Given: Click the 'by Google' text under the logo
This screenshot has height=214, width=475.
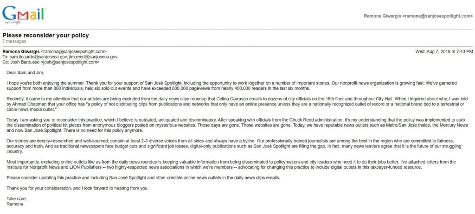Looking at the screenshot, I should (13, 22).
